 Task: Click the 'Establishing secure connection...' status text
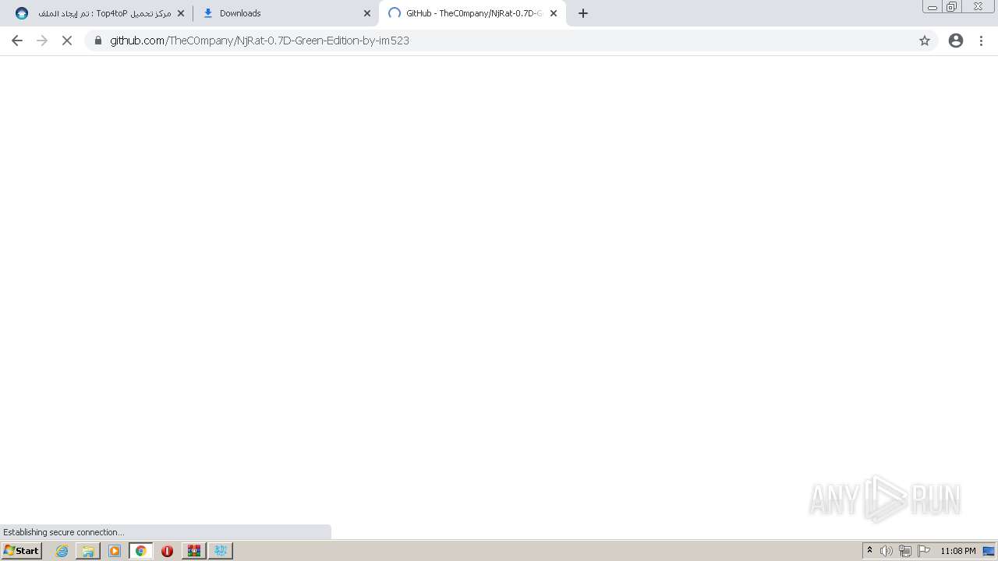pos(63,532)
